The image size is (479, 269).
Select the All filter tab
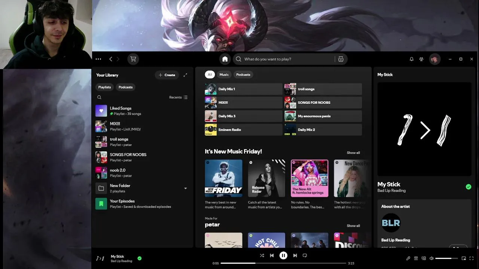pos(210,75)
